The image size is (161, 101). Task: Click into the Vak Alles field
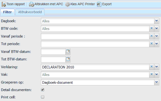click(95, 75)
